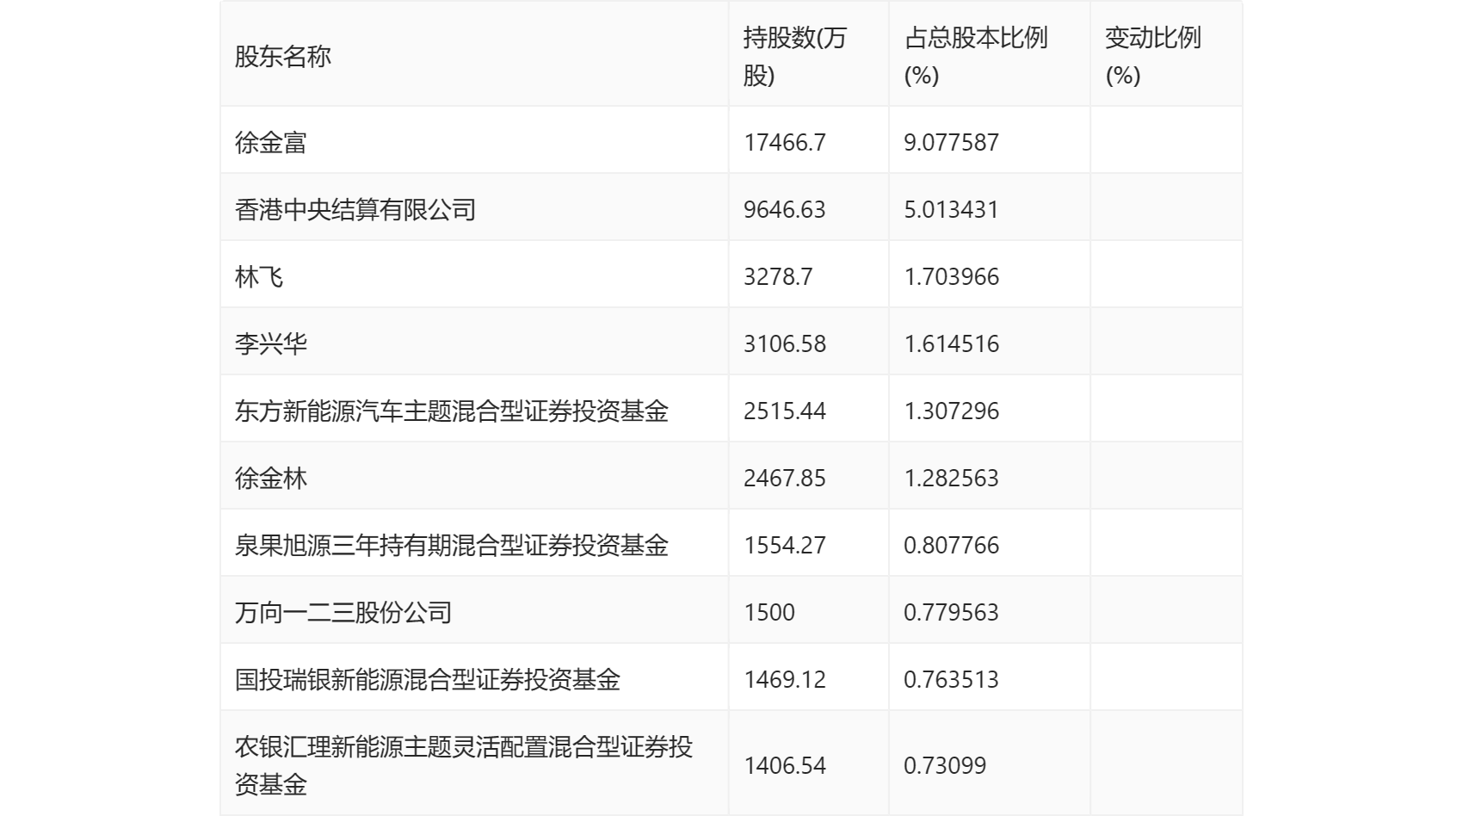This screenshot has width=1463, height=816.
Task: Select percentage 0.763513
Action: 952,679
